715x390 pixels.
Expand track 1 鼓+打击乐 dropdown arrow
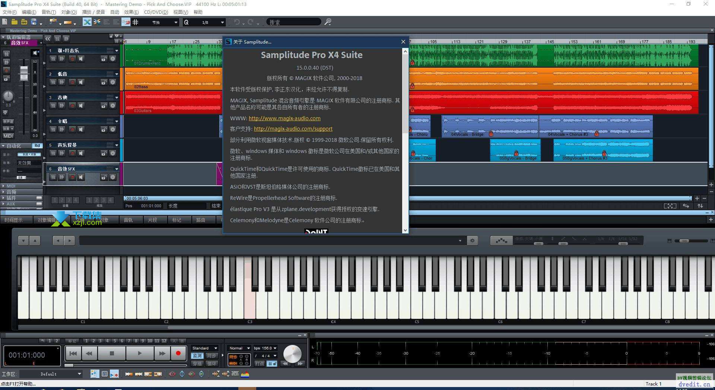click(x=117, y=51)
